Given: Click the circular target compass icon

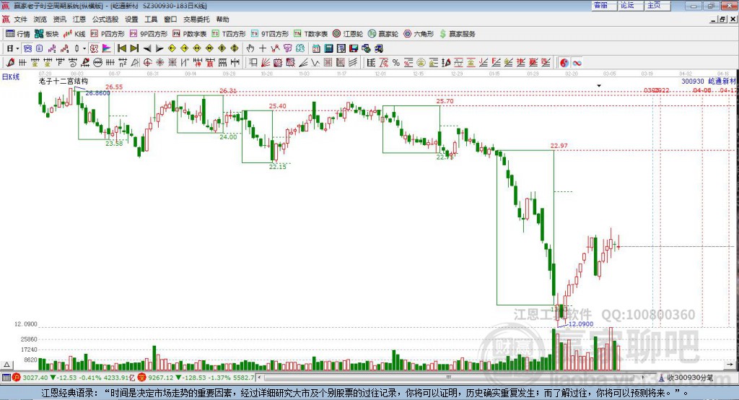Looking at the screenshot, I should pyautogui.click(x=147, y=62).
